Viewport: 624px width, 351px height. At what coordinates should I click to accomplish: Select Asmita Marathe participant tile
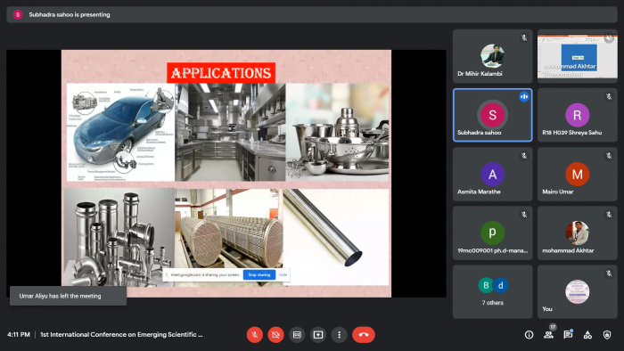(493, 174)
